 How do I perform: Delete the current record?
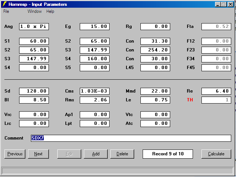coord(122,154)
